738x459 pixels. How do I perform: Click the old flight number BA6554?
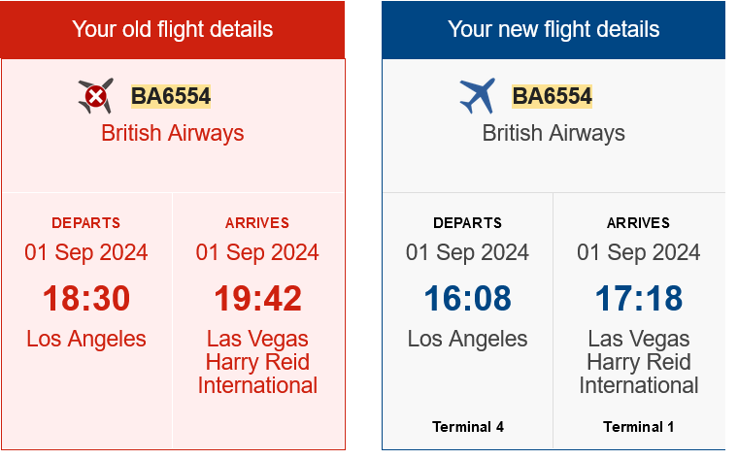pyautogui.click(x=171, y=96)
